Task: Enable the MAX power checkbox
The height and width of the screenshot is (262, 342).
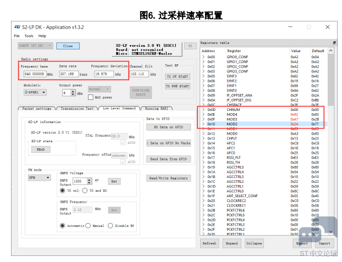Action: (91, 97)
